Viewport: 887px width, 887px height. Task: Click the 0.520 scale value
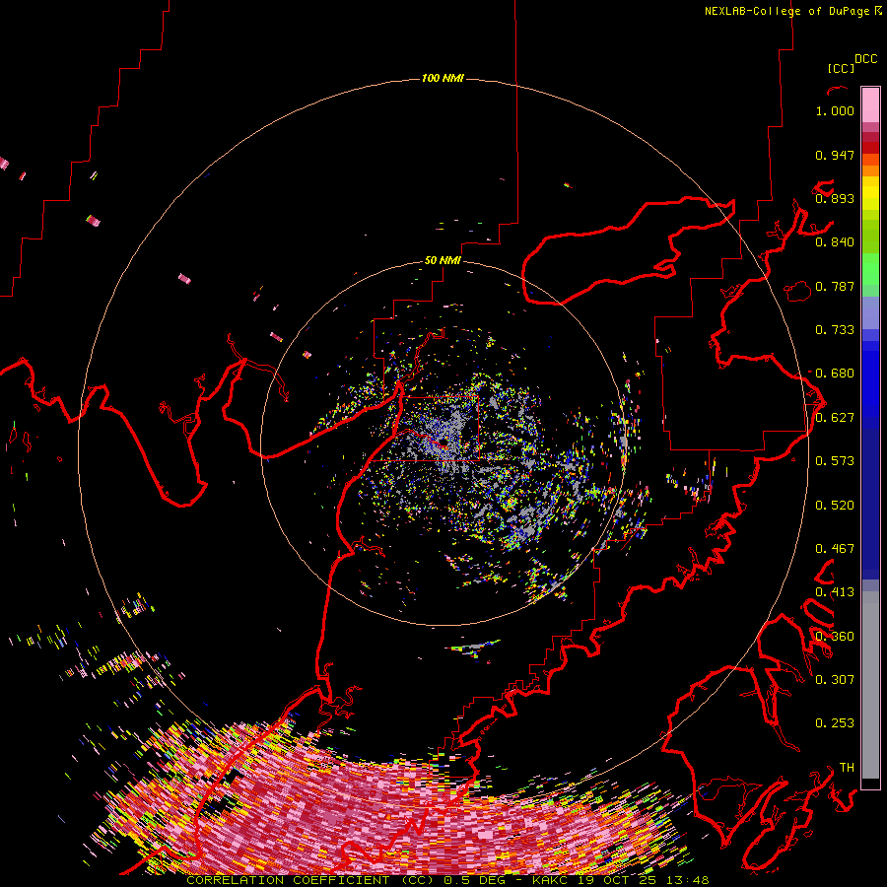[x=835, y=506]
